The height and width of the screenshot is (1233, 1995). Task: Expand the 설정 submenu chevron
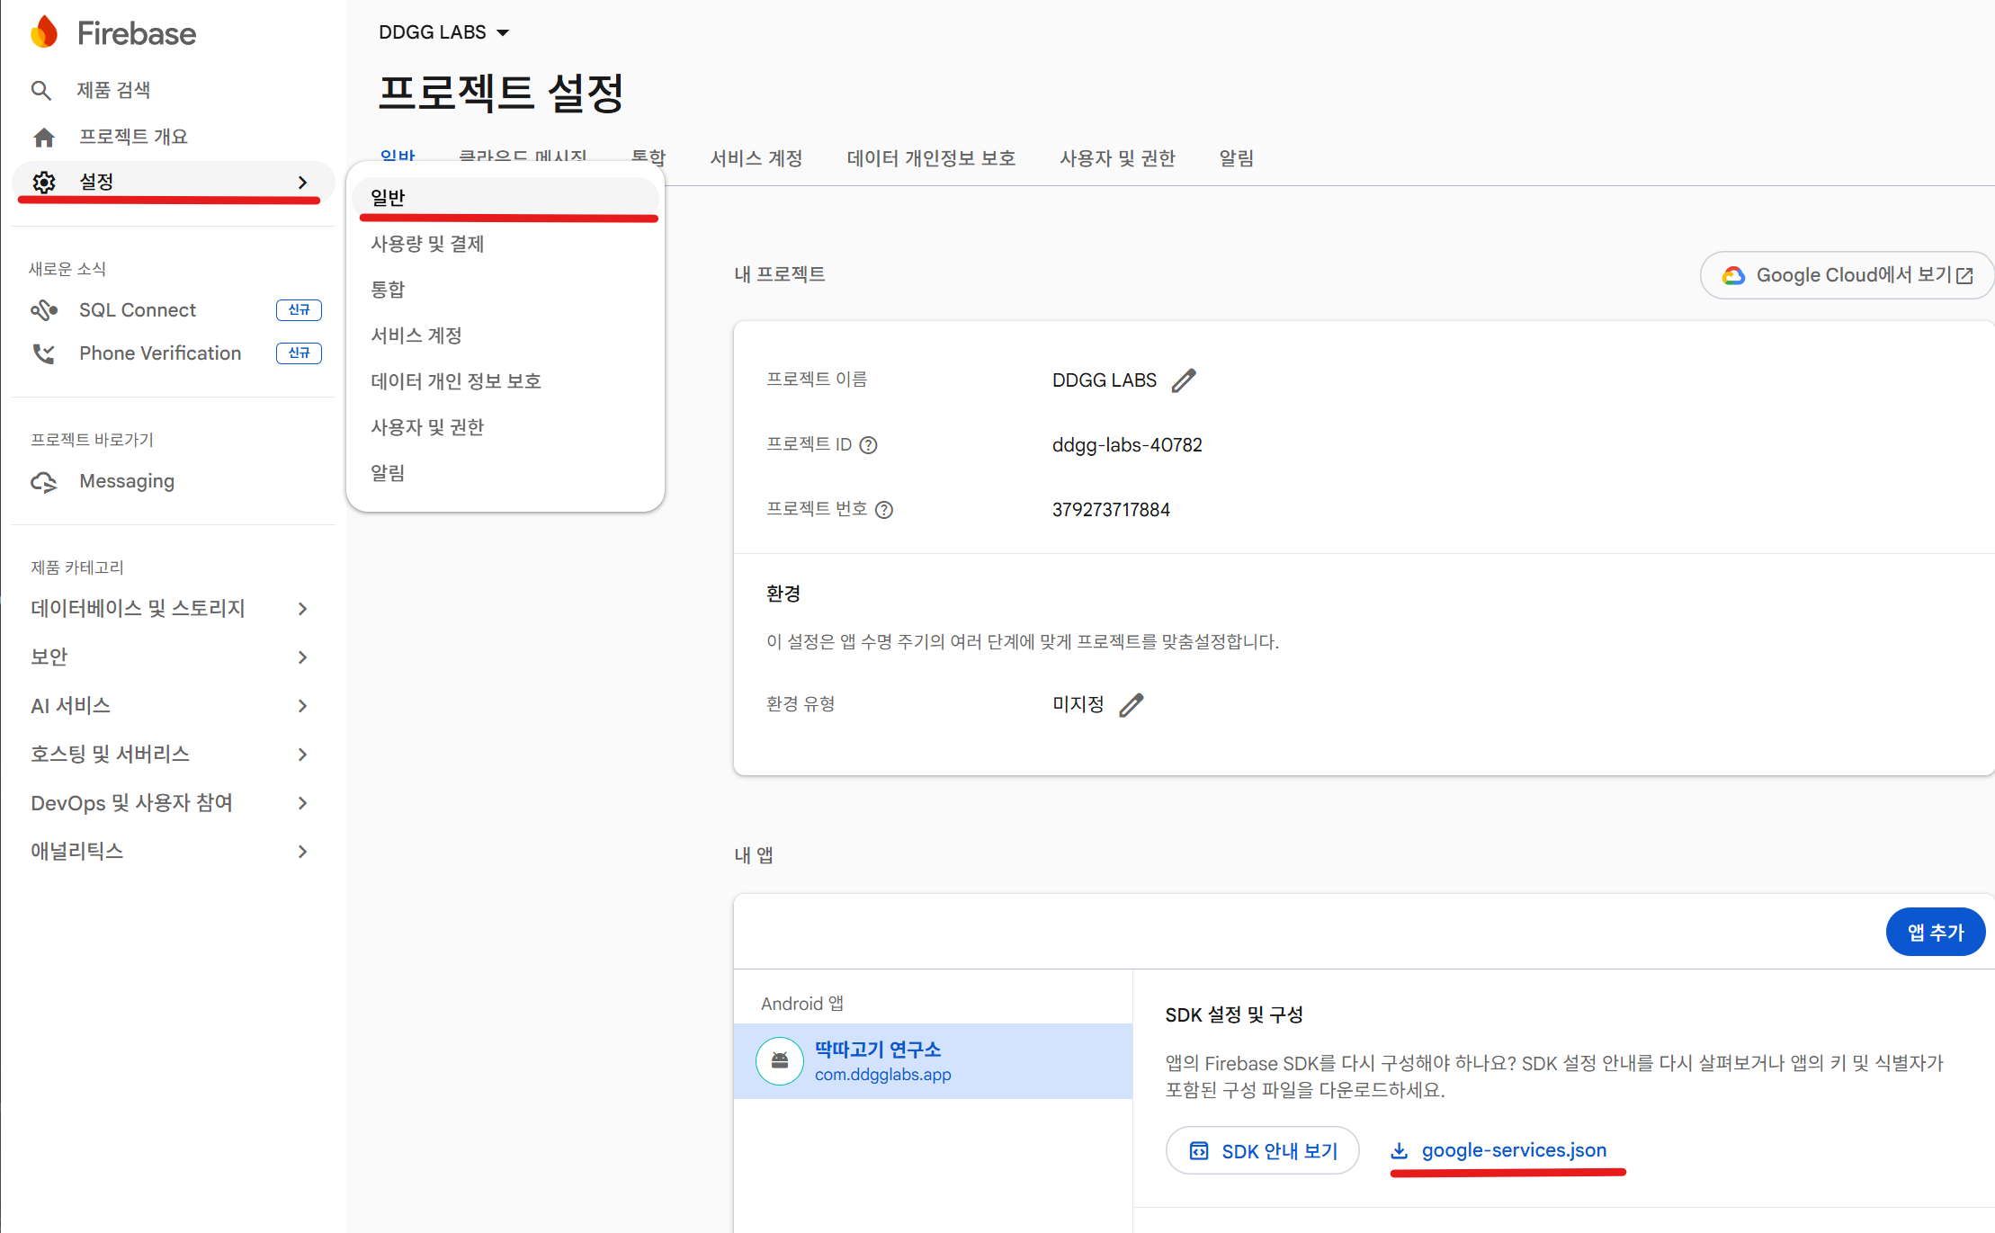[x=303, y=183]
